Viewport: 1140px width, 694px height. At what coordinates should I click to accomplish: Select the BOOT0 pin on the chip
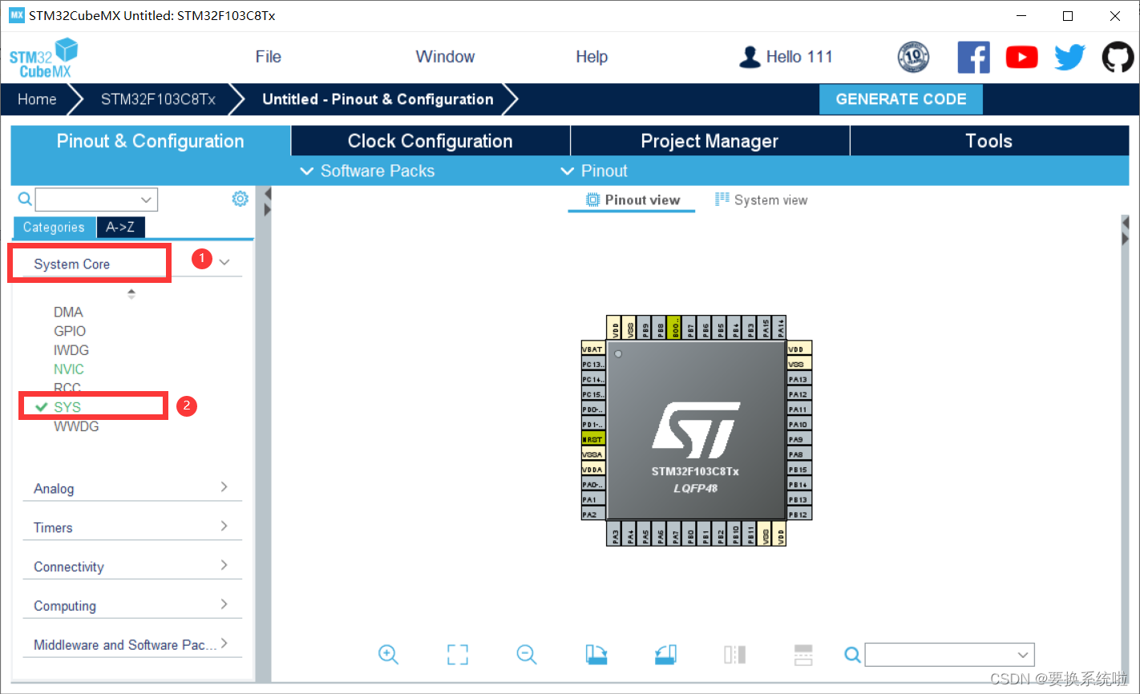coord(673,327)
